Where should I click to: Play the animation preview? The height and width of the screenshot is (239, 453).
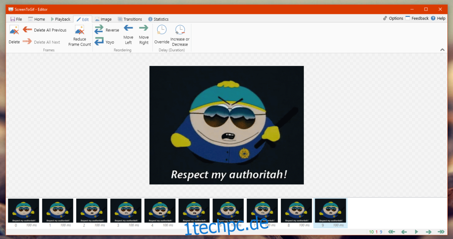pyautogui.click(x=416, y=232)
